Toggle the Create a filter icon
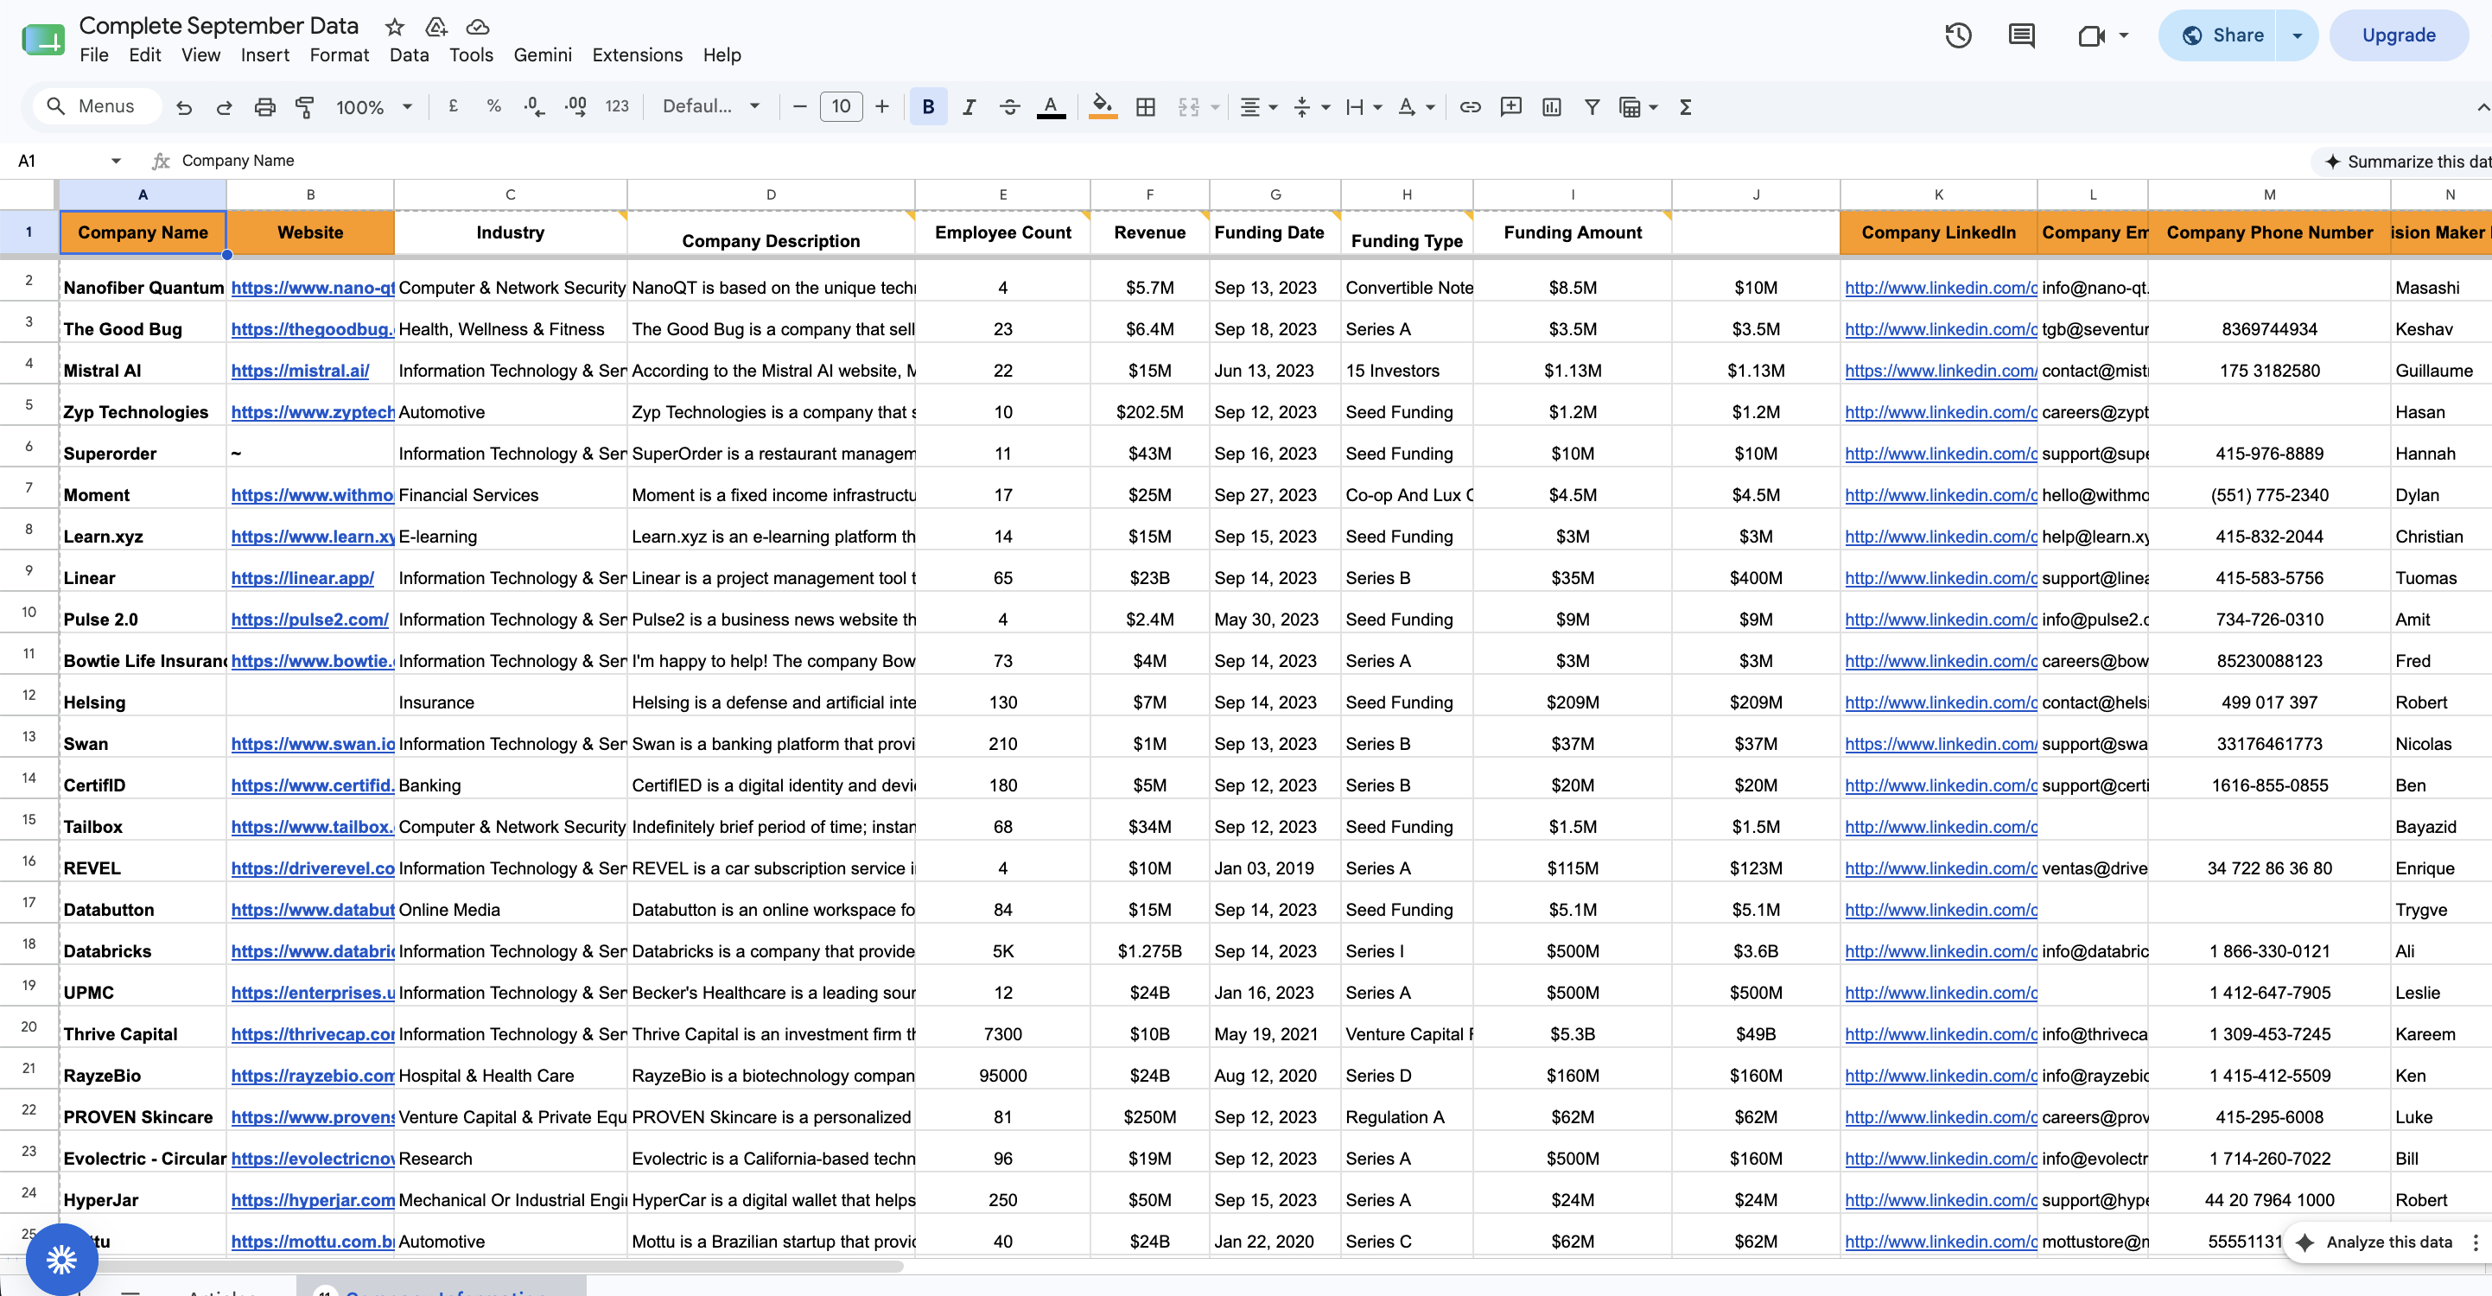The image size is (2492, 1296). point(1592,106)
